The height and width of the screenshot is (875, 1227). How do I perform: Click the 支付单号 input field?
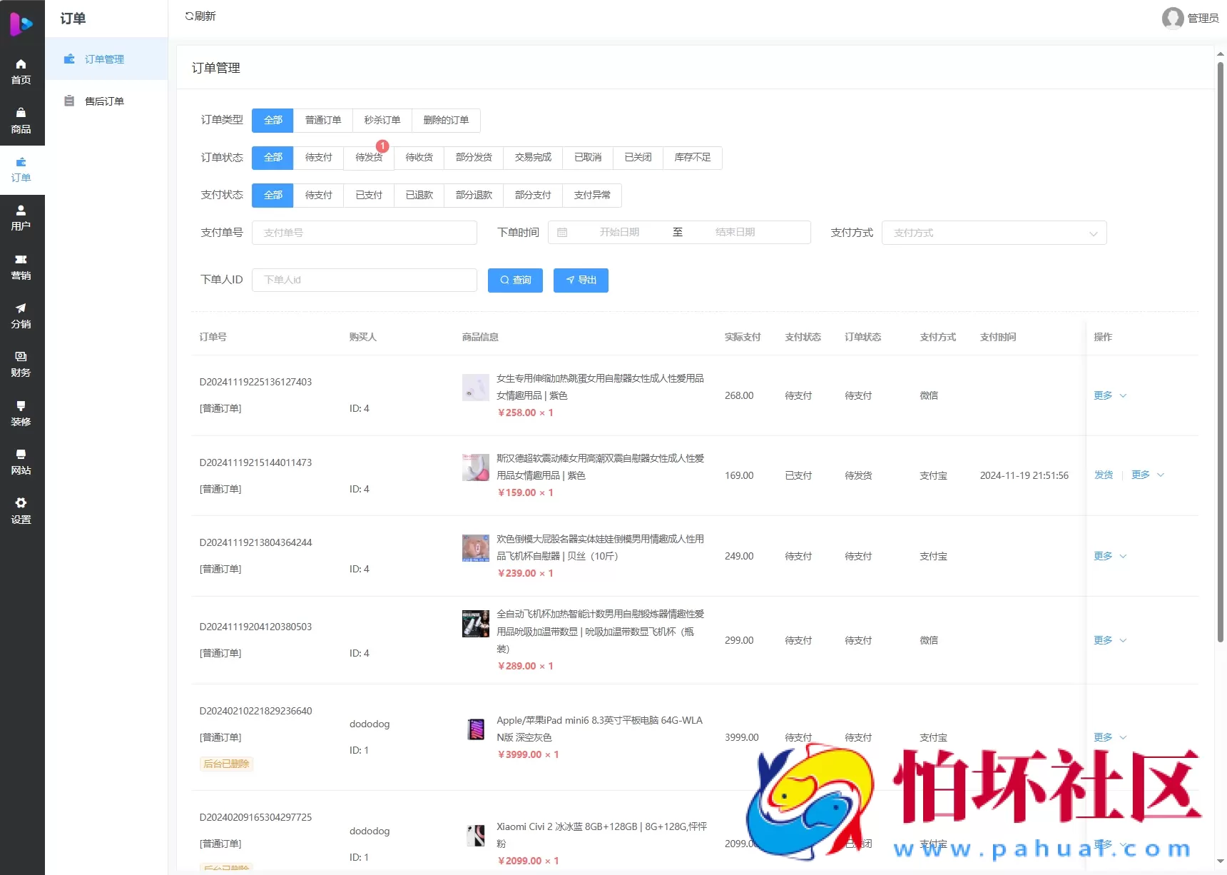tap(365, 232)
